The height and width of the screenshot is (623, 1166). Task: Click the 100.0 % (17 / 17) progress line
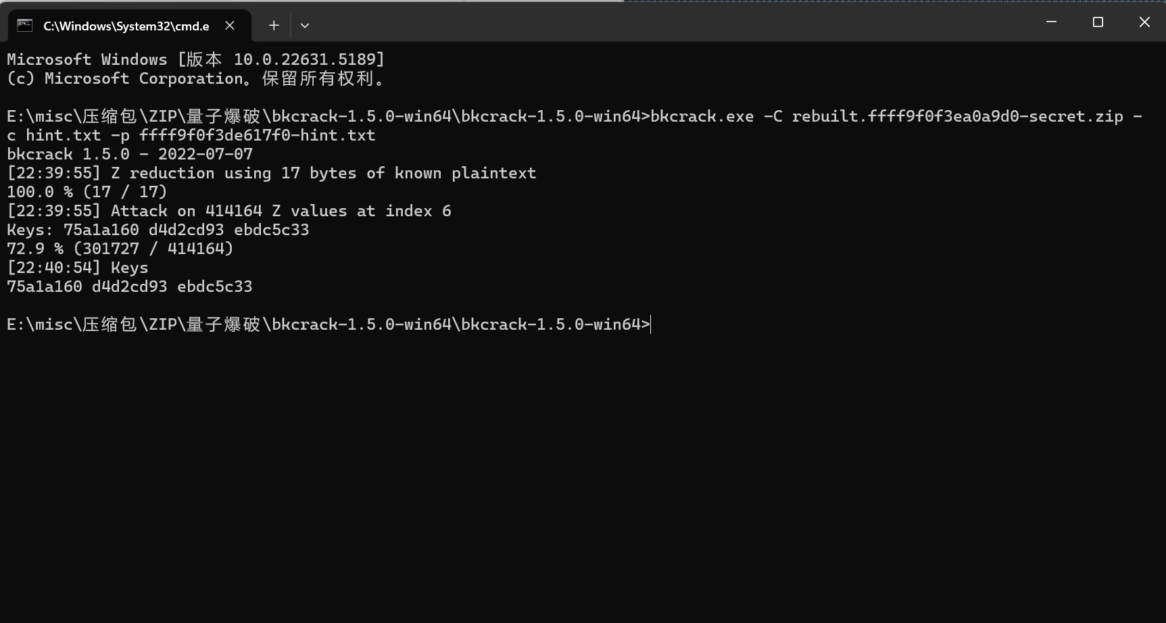(x=87, y=192)
